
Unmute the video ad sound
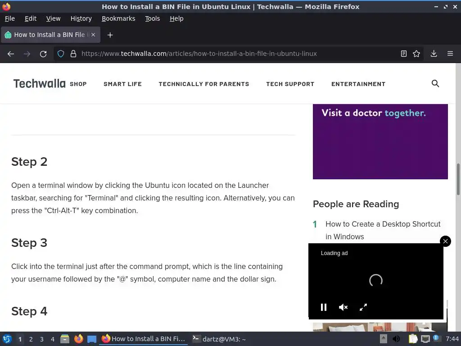343,307
